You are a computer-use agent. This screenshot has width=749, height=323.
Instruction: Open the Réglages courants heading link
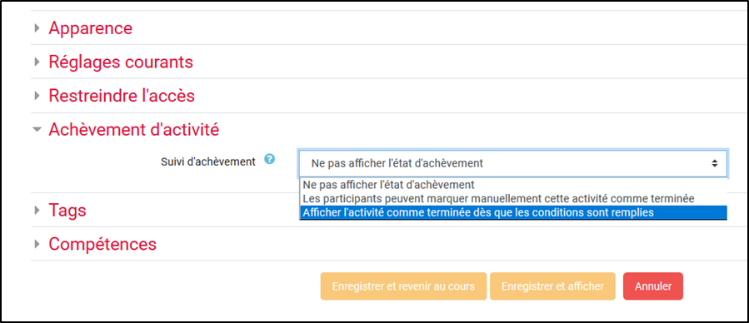(121, 62)
